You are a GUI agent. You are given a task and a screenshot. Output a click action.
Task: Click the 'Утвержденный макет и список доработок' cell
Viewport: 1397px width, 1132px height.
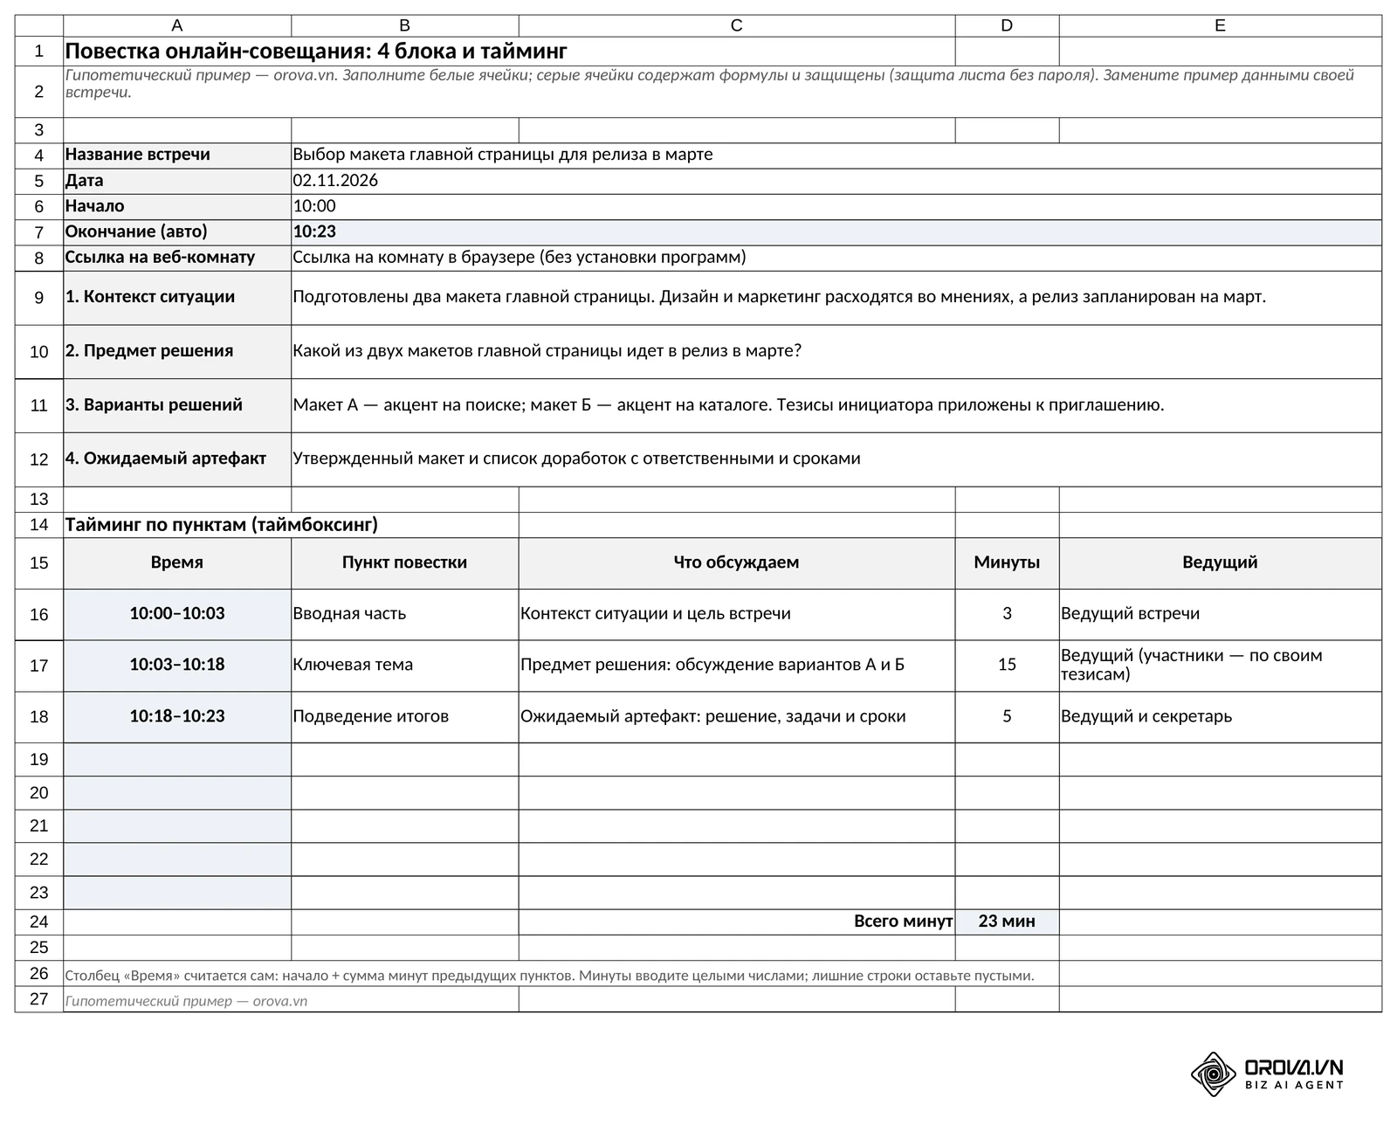[836, 459]
